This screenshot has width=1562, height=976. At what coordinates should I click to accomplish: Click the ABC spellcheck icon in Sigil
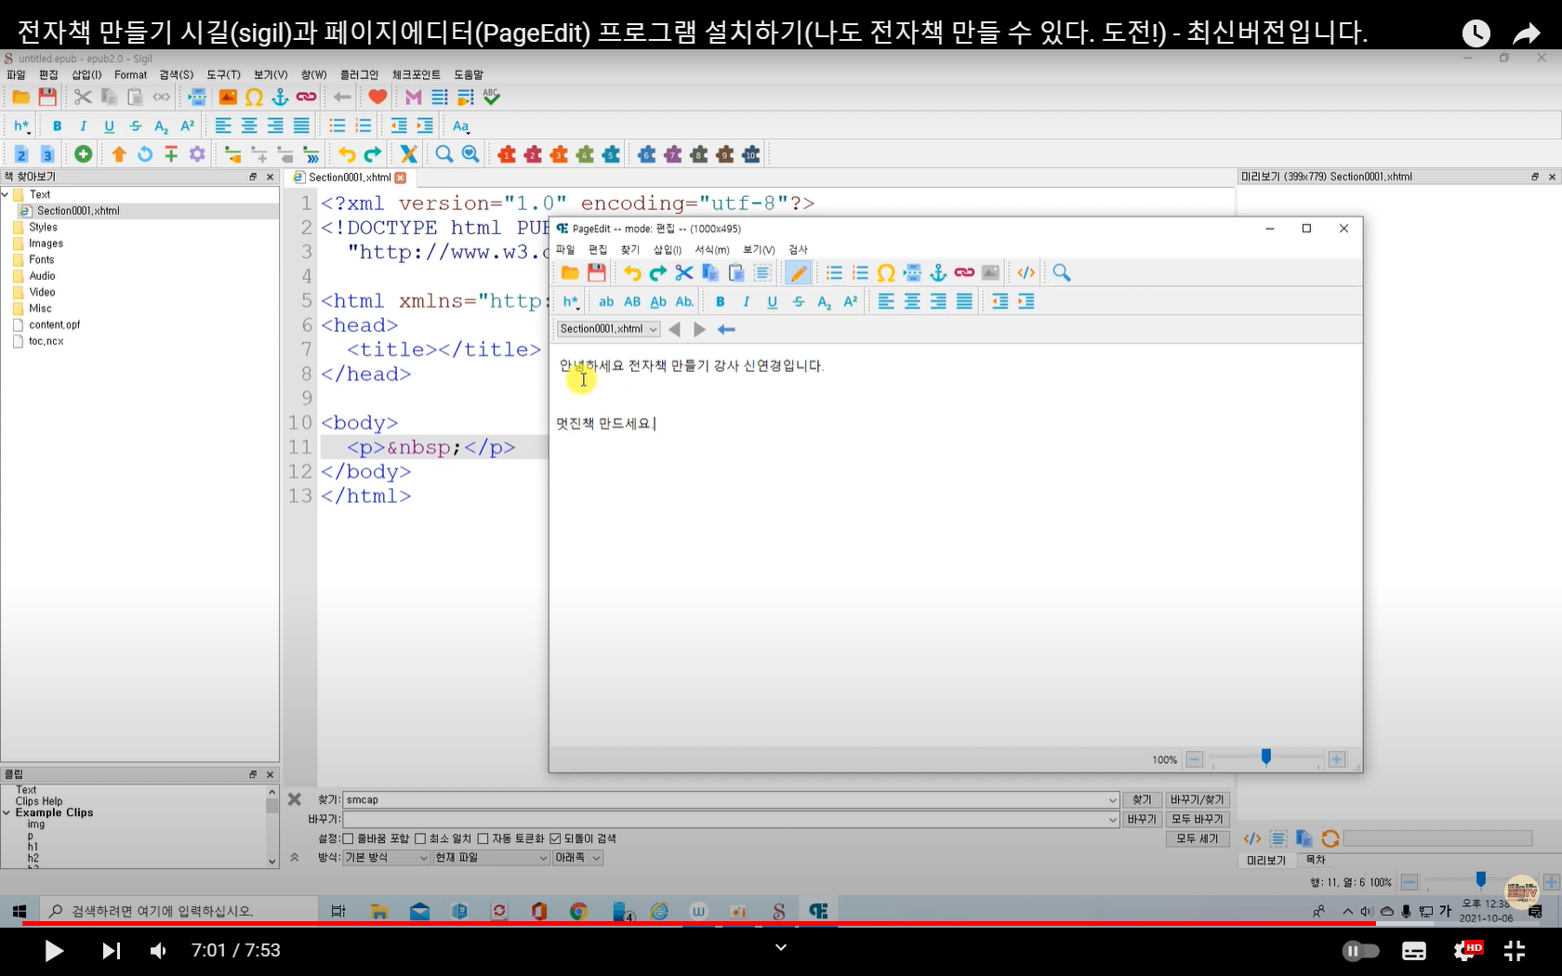click(492, 97)
